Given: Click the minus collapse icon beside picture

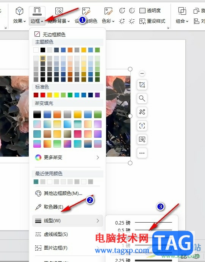Looking at the screenshot, I should click(x=142, y=73).
